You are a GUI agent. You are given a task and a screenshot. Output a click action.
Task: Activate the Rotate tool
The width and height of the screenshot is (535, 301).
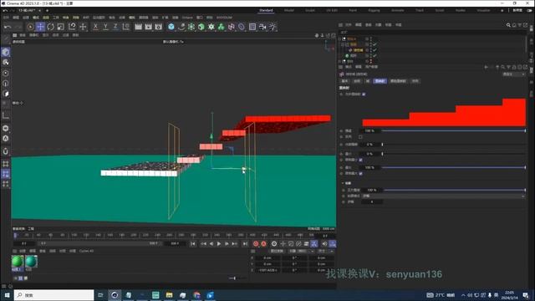point(51,27)
